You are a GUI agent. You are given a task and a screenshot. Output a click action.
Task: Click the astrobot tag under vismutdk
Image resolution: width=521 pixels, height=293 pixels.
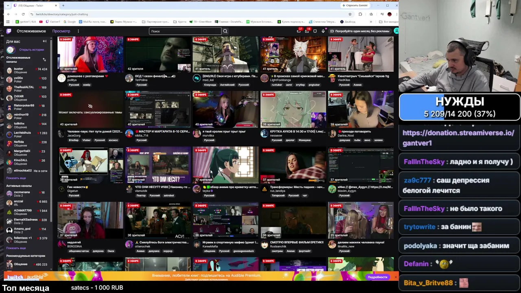pos(169,195)
